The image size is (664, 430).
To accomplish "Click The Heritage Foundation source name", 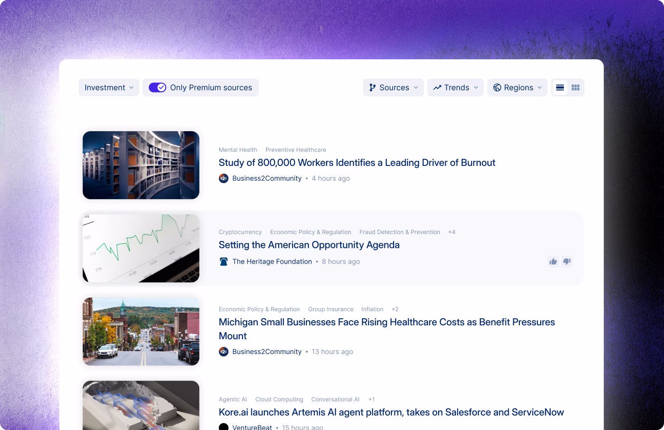I will [272, 262].
